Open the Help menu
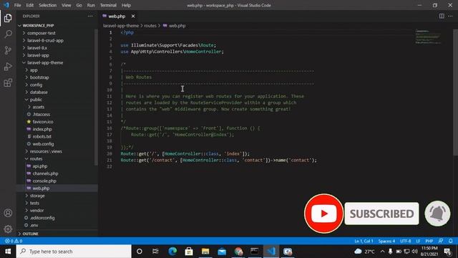 tap(126, 5)
